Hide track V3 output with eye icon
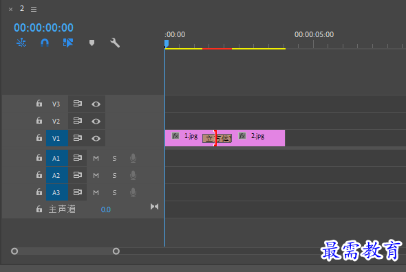The image size is (406, 272). (x=96, y=104)
